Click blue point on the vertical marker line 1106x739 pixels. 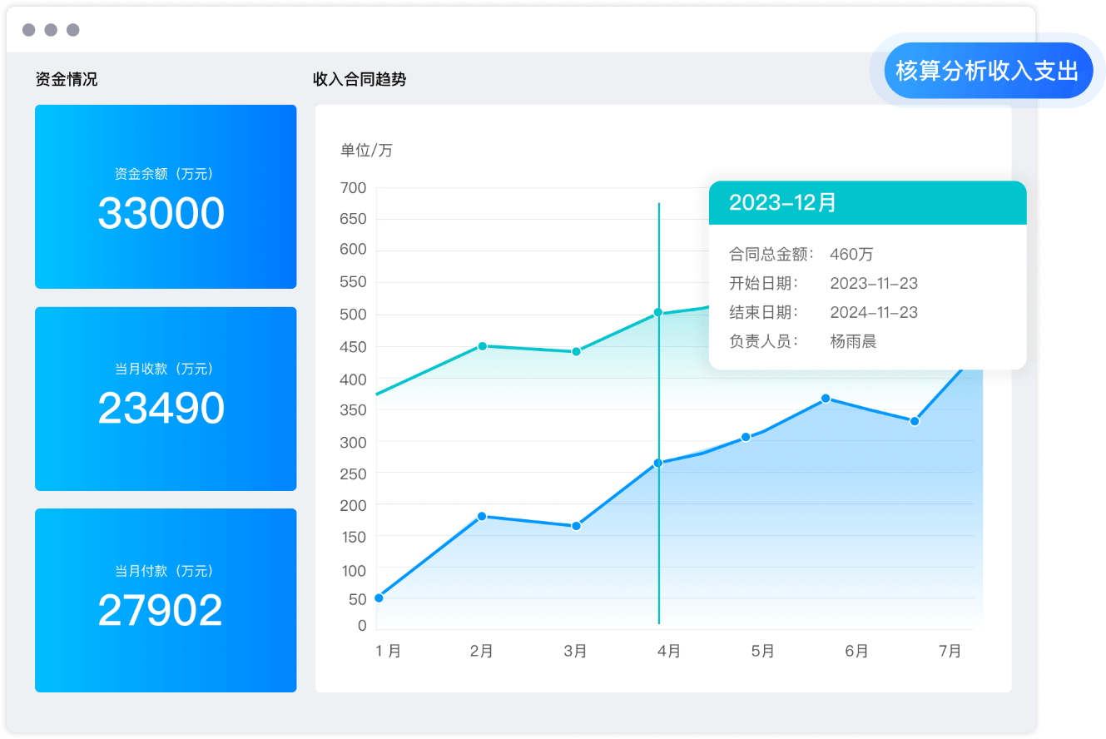[x=658, y=463]
